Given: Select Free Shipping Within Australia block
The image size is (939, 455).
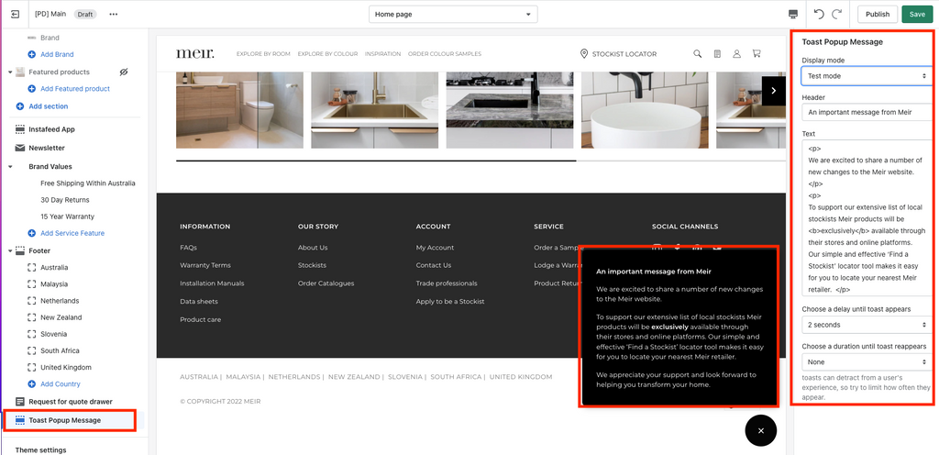Looking at the screenshot, I should click(88, 183).
